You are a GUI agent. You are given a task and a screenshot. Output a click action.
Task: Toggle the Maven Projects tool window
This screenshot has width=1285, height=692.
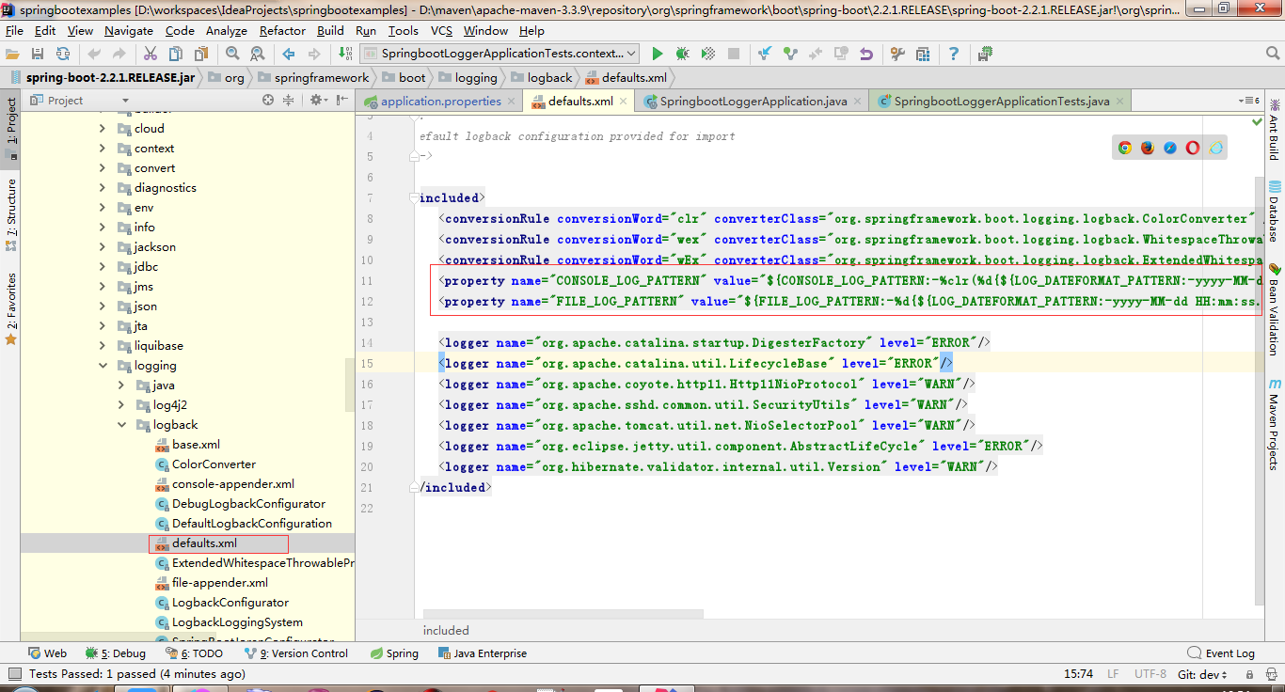coord(1275,424)
